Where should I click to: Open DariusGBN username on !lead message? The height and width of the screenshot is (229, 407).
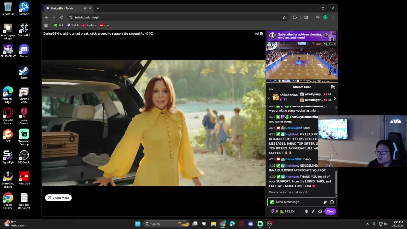point(293,128)
